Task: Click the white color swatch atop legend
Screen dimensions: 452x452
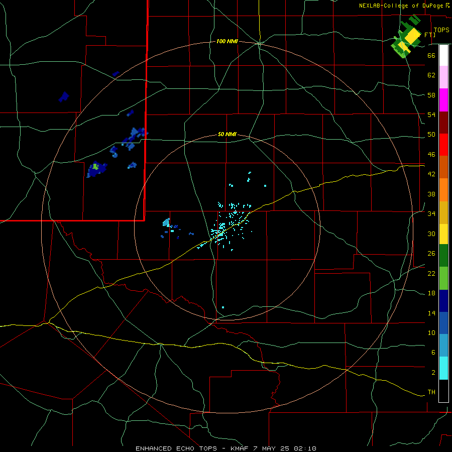Action: (x=443, y=55)
